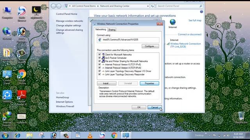
Task: Click the search magnifier in Control Panel
Action: [201, 6]
